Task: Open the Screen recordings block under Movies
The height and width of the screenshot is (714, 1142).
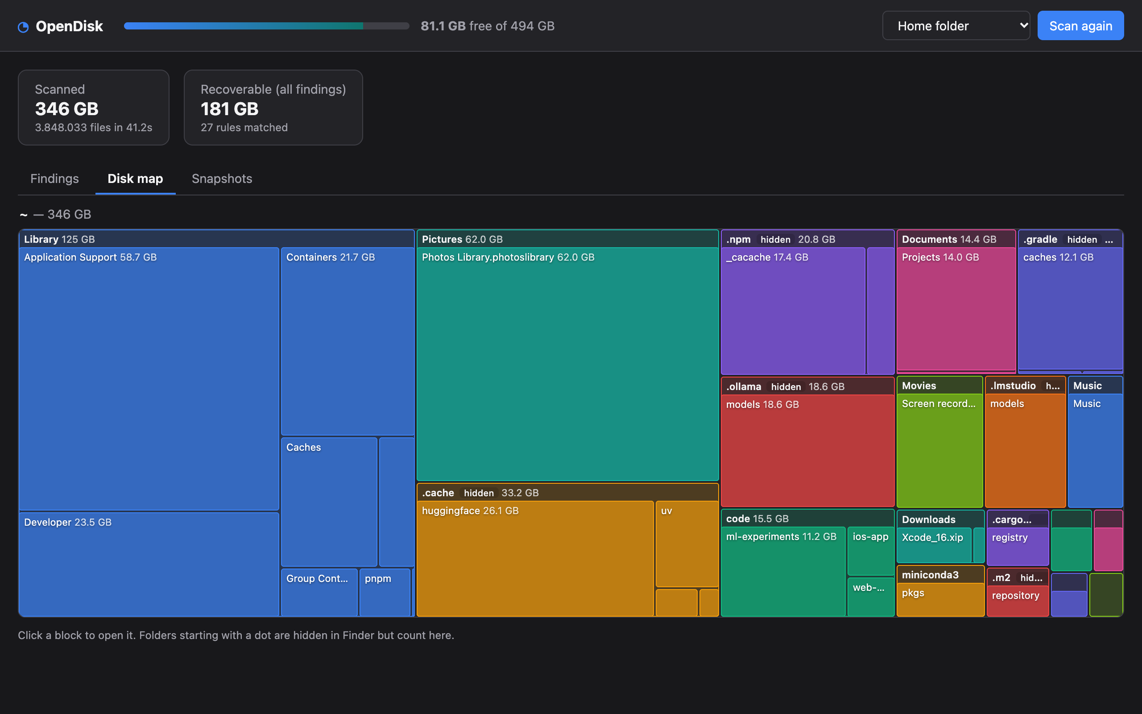Action: [x=939, y=451]
